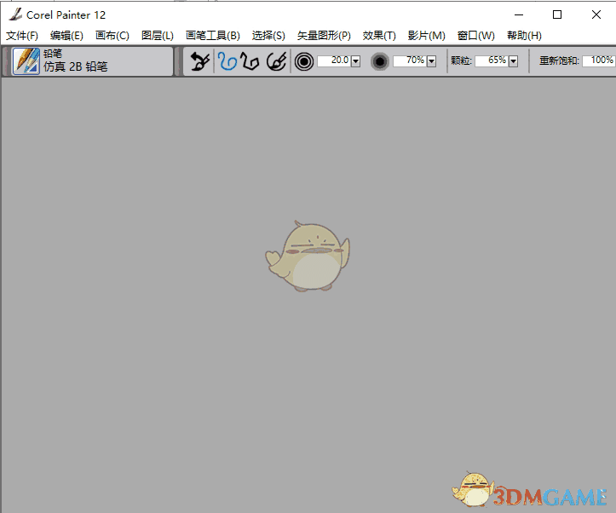The height and width of the screenshot is (513, 616).
Task: Open the 效果(T) menu
Action: pyautogui.click(x=378, y=36)
